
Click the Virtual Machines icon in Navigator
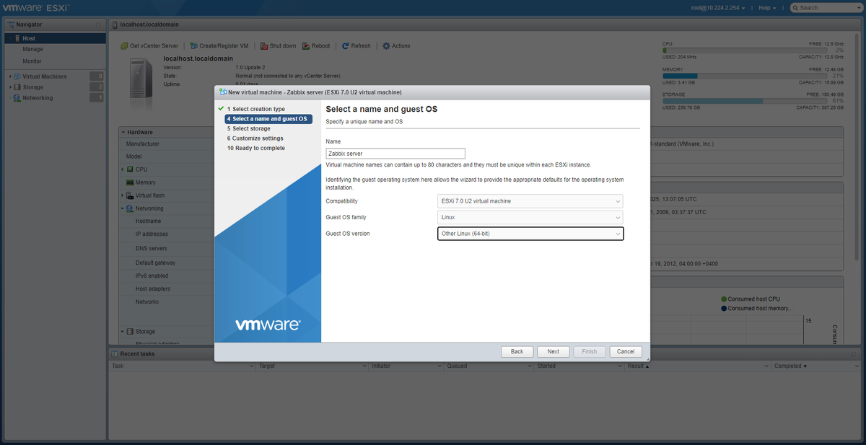point(17,76)
